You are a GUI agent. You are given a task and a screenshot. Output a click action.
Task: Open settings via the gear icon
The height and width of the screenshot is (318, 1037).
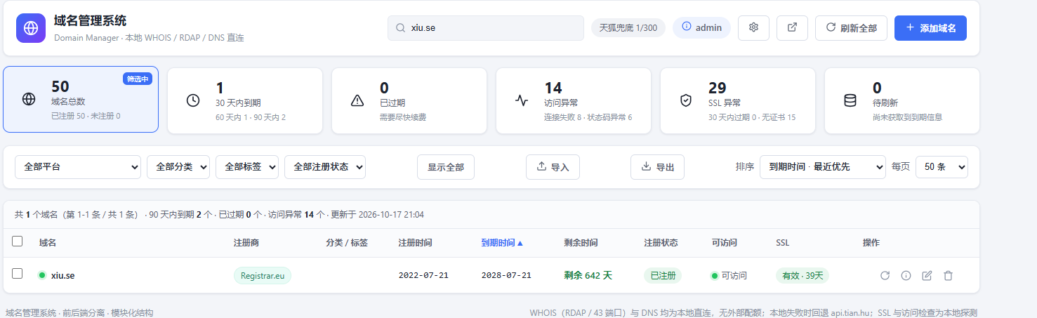pyautogui.click(x=753, y=28)
